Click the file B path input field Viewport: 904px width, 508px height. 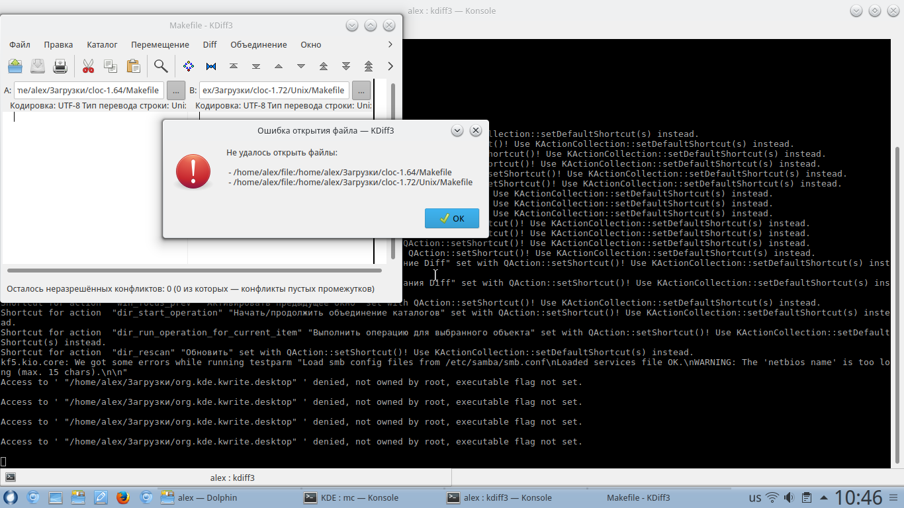point(274,90)
